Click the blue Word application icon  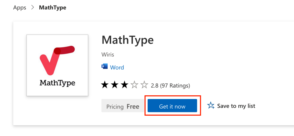click(x=105, y=67)
